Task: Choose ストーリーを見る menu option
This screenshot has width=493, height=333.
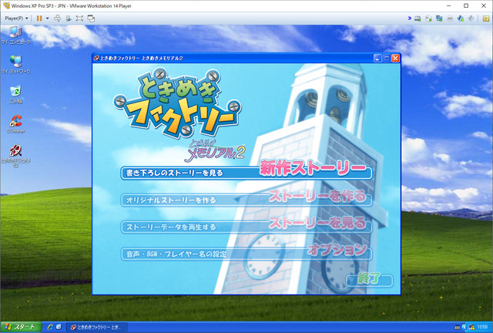Action: [246, 225]
